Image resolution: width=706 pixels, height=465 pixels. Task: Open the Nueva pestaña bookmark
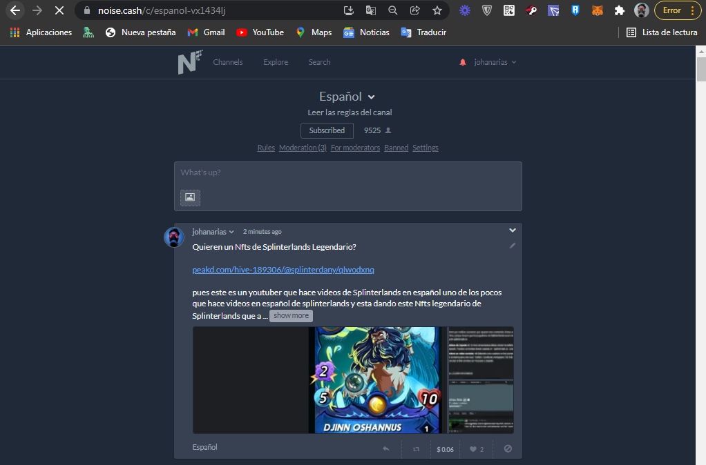[140, 32]
